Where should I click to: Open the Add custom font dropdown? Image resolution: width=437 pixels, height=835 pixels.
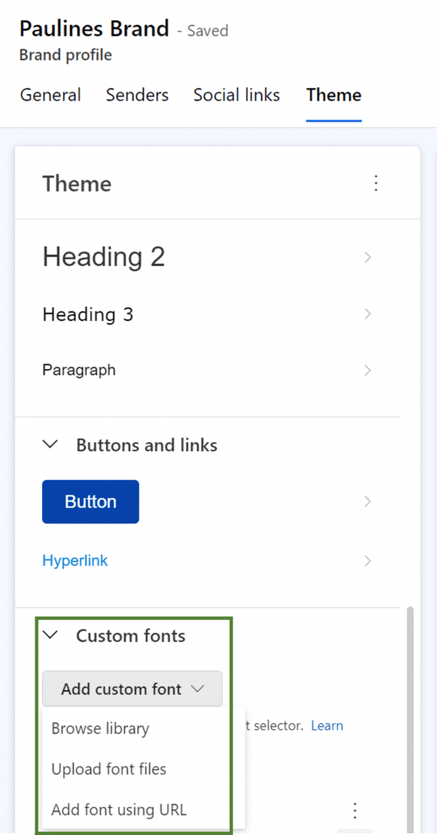[x=132, y=689]
